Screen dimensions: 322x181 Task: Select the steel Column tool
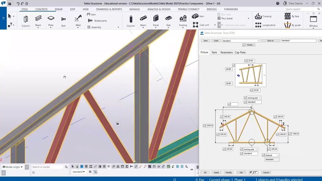click(x=26, y=21)
